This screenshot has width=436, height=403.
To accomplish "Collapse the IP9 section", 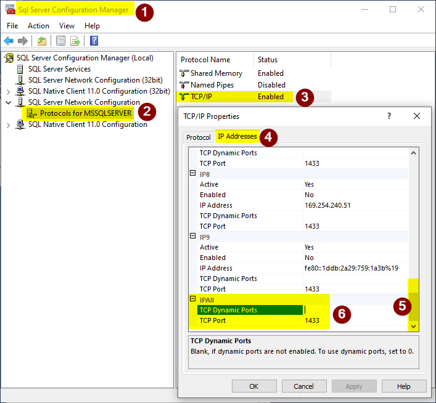I will click(x=192, y=235).
